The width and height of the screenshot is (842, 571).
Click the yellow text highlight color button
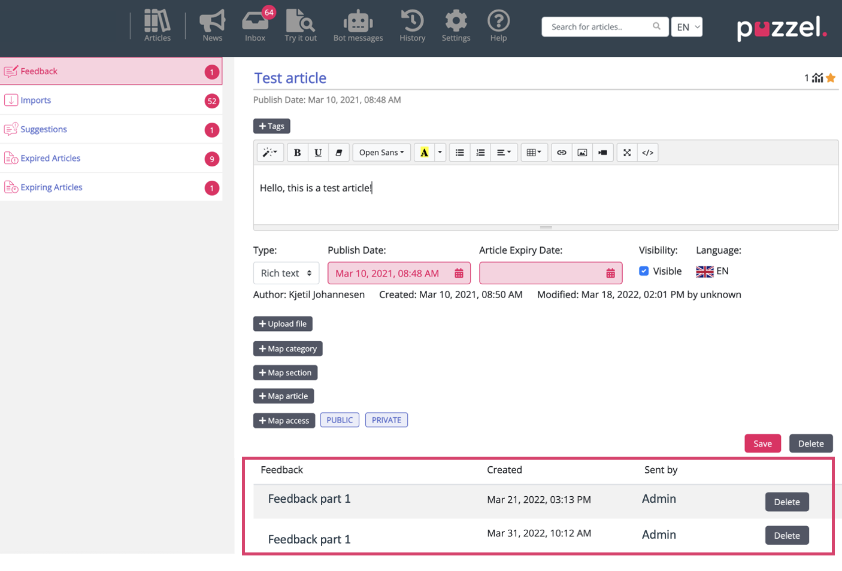tap(424, 153)
